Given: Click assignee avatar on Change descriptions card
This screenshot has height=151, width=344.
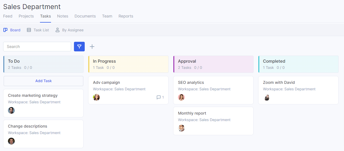Looking at the screenshot, I should [11, 141].
